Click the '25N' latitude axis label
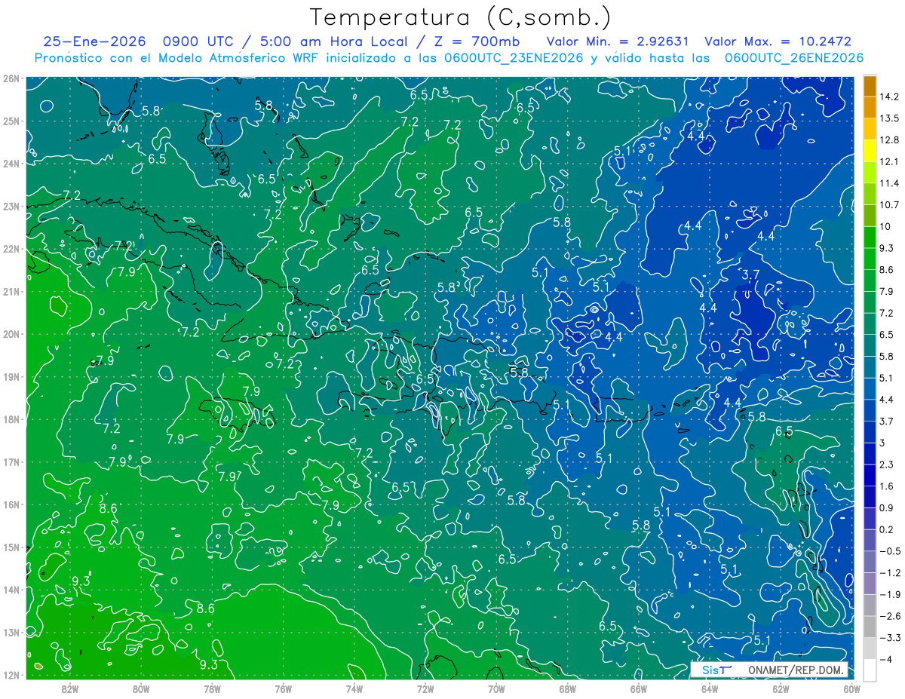Image resolution: width=905 pixels, height=699 pixels. 11,121
